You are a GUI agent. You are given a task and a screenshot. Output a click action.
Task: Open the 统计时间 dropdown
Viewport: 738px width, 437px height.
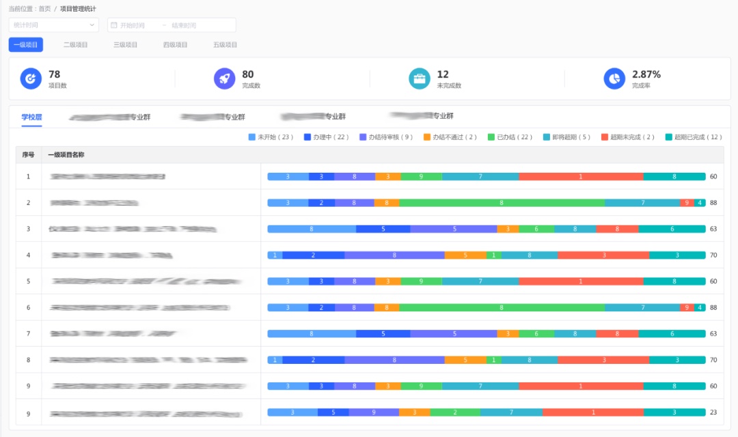click(53, 25)
